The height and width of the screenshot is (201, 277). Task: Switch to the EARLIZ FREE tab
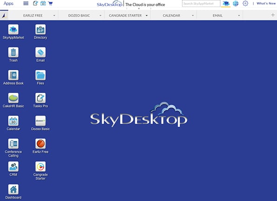[33, 15]
